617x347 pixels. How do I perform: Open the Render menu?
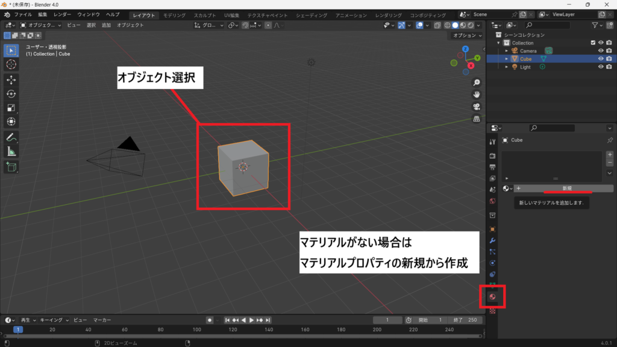pos(62,14)
